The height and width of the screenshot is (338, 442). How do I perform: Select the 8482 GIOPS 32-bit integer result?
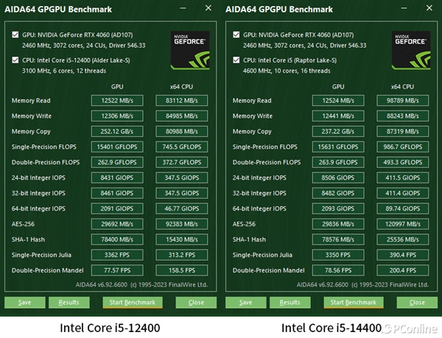click(x=338, y=193)
